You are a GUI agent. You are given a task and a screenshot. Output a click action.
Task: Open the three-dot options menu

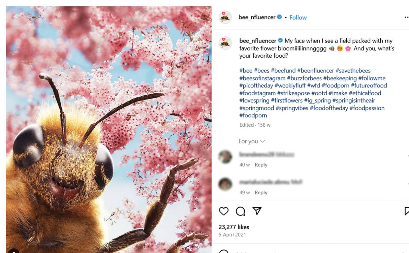(x=406, y=17)
